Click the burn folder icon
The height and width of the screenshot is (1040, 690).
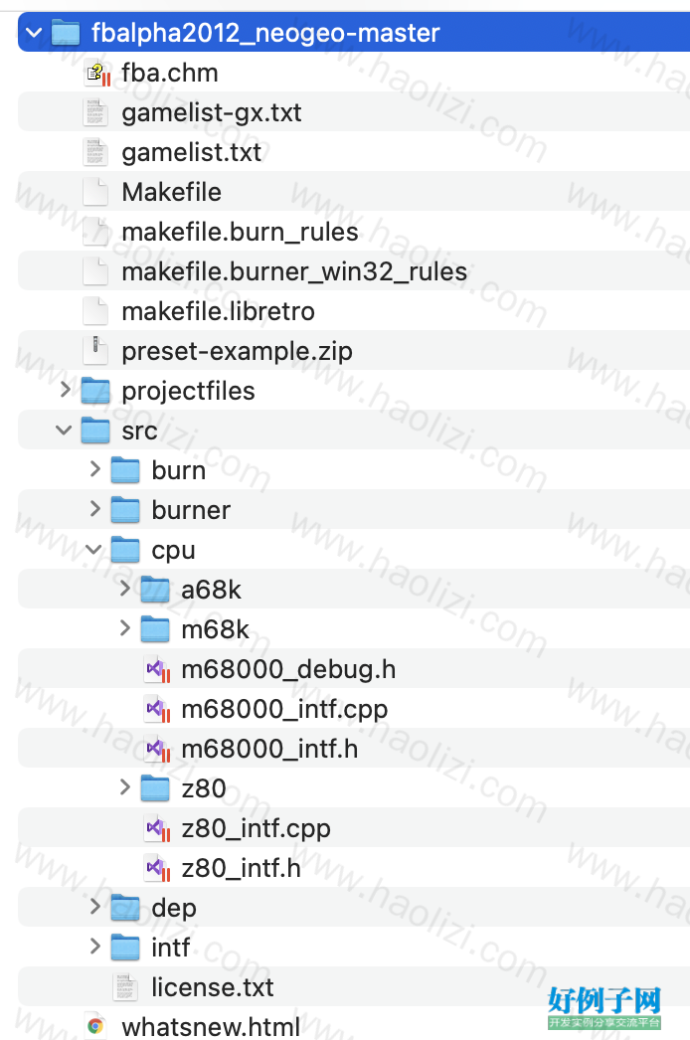[125, 470]
